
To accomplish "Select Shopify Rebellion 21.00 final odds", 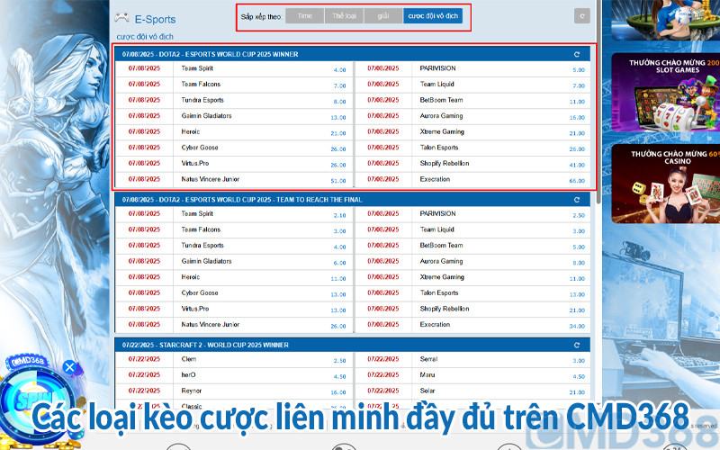I will [x=577, y=310].
